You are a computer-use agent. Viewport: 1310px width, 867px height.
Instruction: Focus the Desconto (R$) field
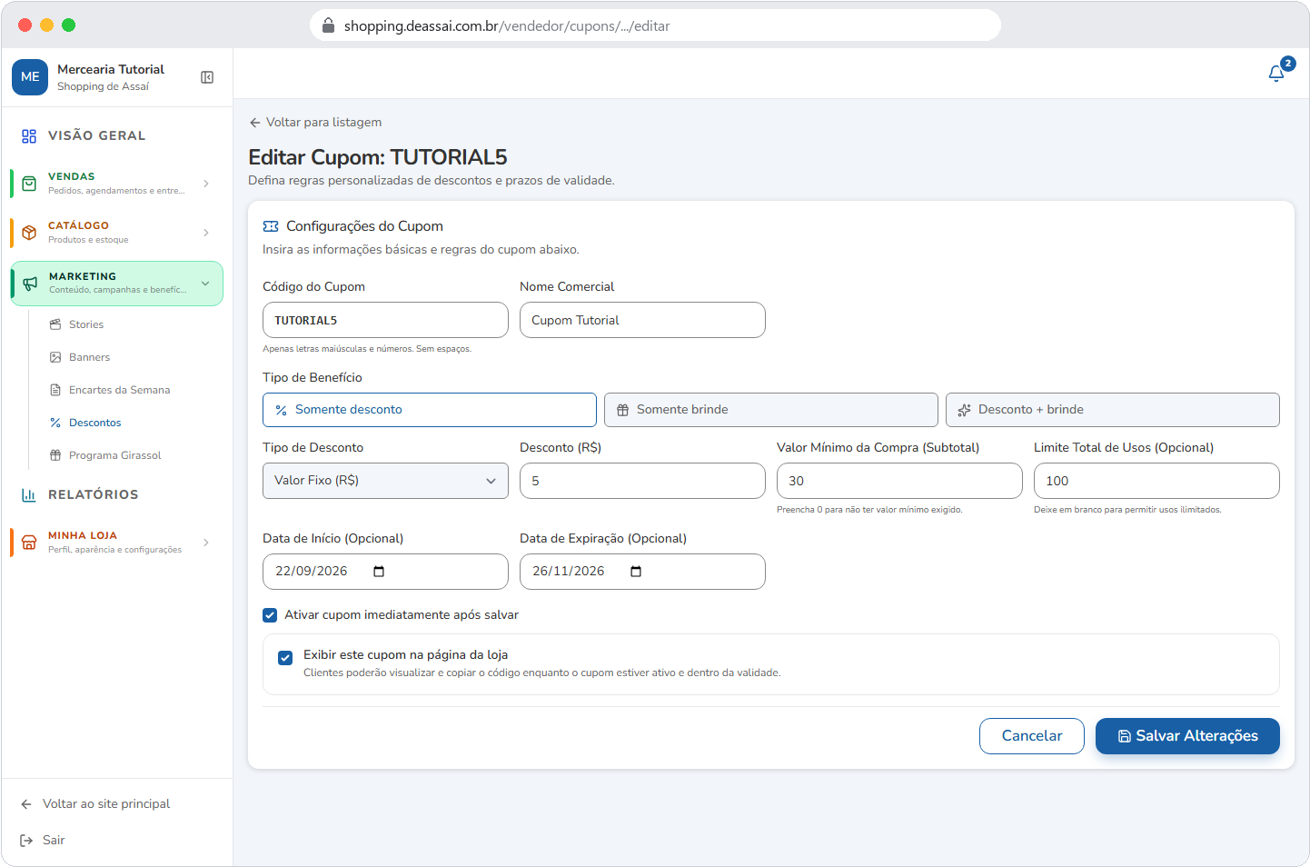click(x=642, y=481)
